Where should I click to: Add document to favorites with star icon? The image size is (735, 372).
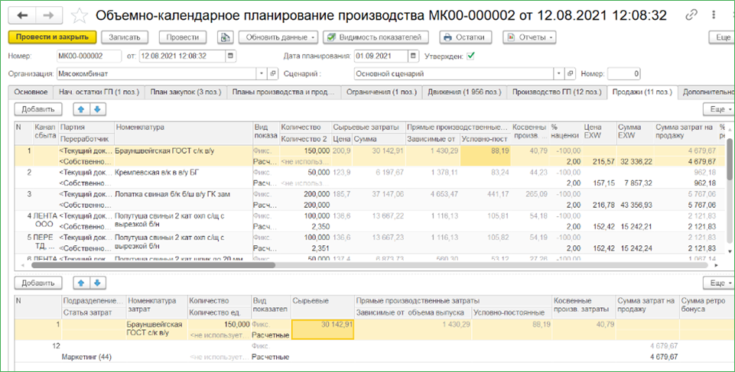(80, 16)
